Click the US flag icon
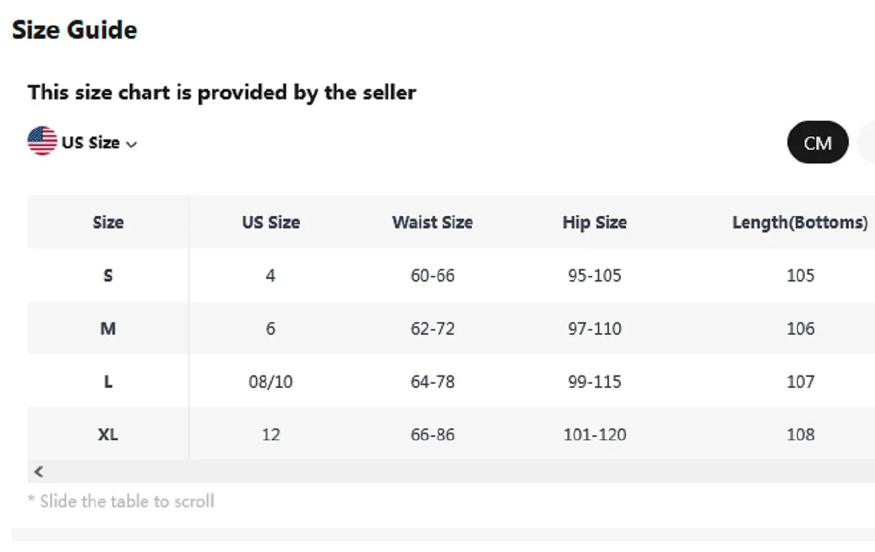The height and width of the screenshot is (552, 875). point(42,141)
